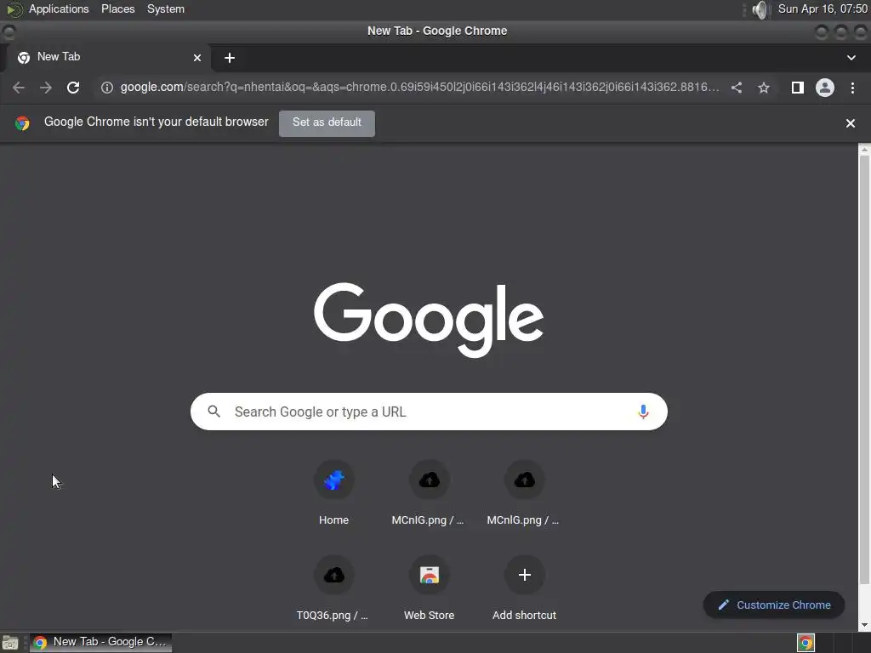Open a new tab with plus button
Screen dimensions: 871x653
click(230, 58)
